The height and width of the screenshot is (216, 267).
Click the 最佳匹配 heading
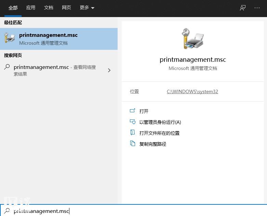[x=13, y=23]
